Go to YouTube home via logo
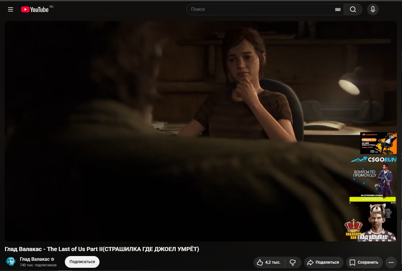The width and height of the screenshot is (402, 271). tap(35, 9)
